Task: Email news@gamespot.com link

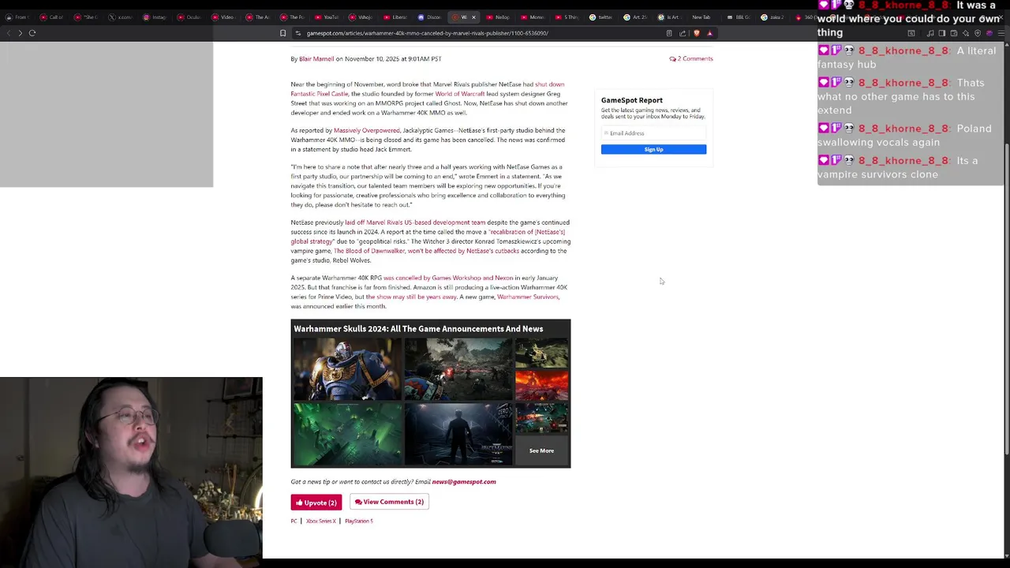Action: click(464, 482)
